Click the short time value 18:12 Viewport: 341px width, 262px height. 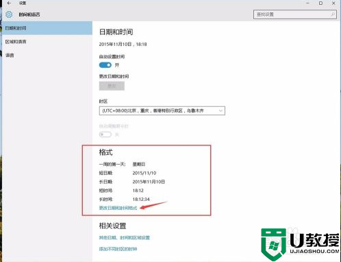[x=138, y=191]
